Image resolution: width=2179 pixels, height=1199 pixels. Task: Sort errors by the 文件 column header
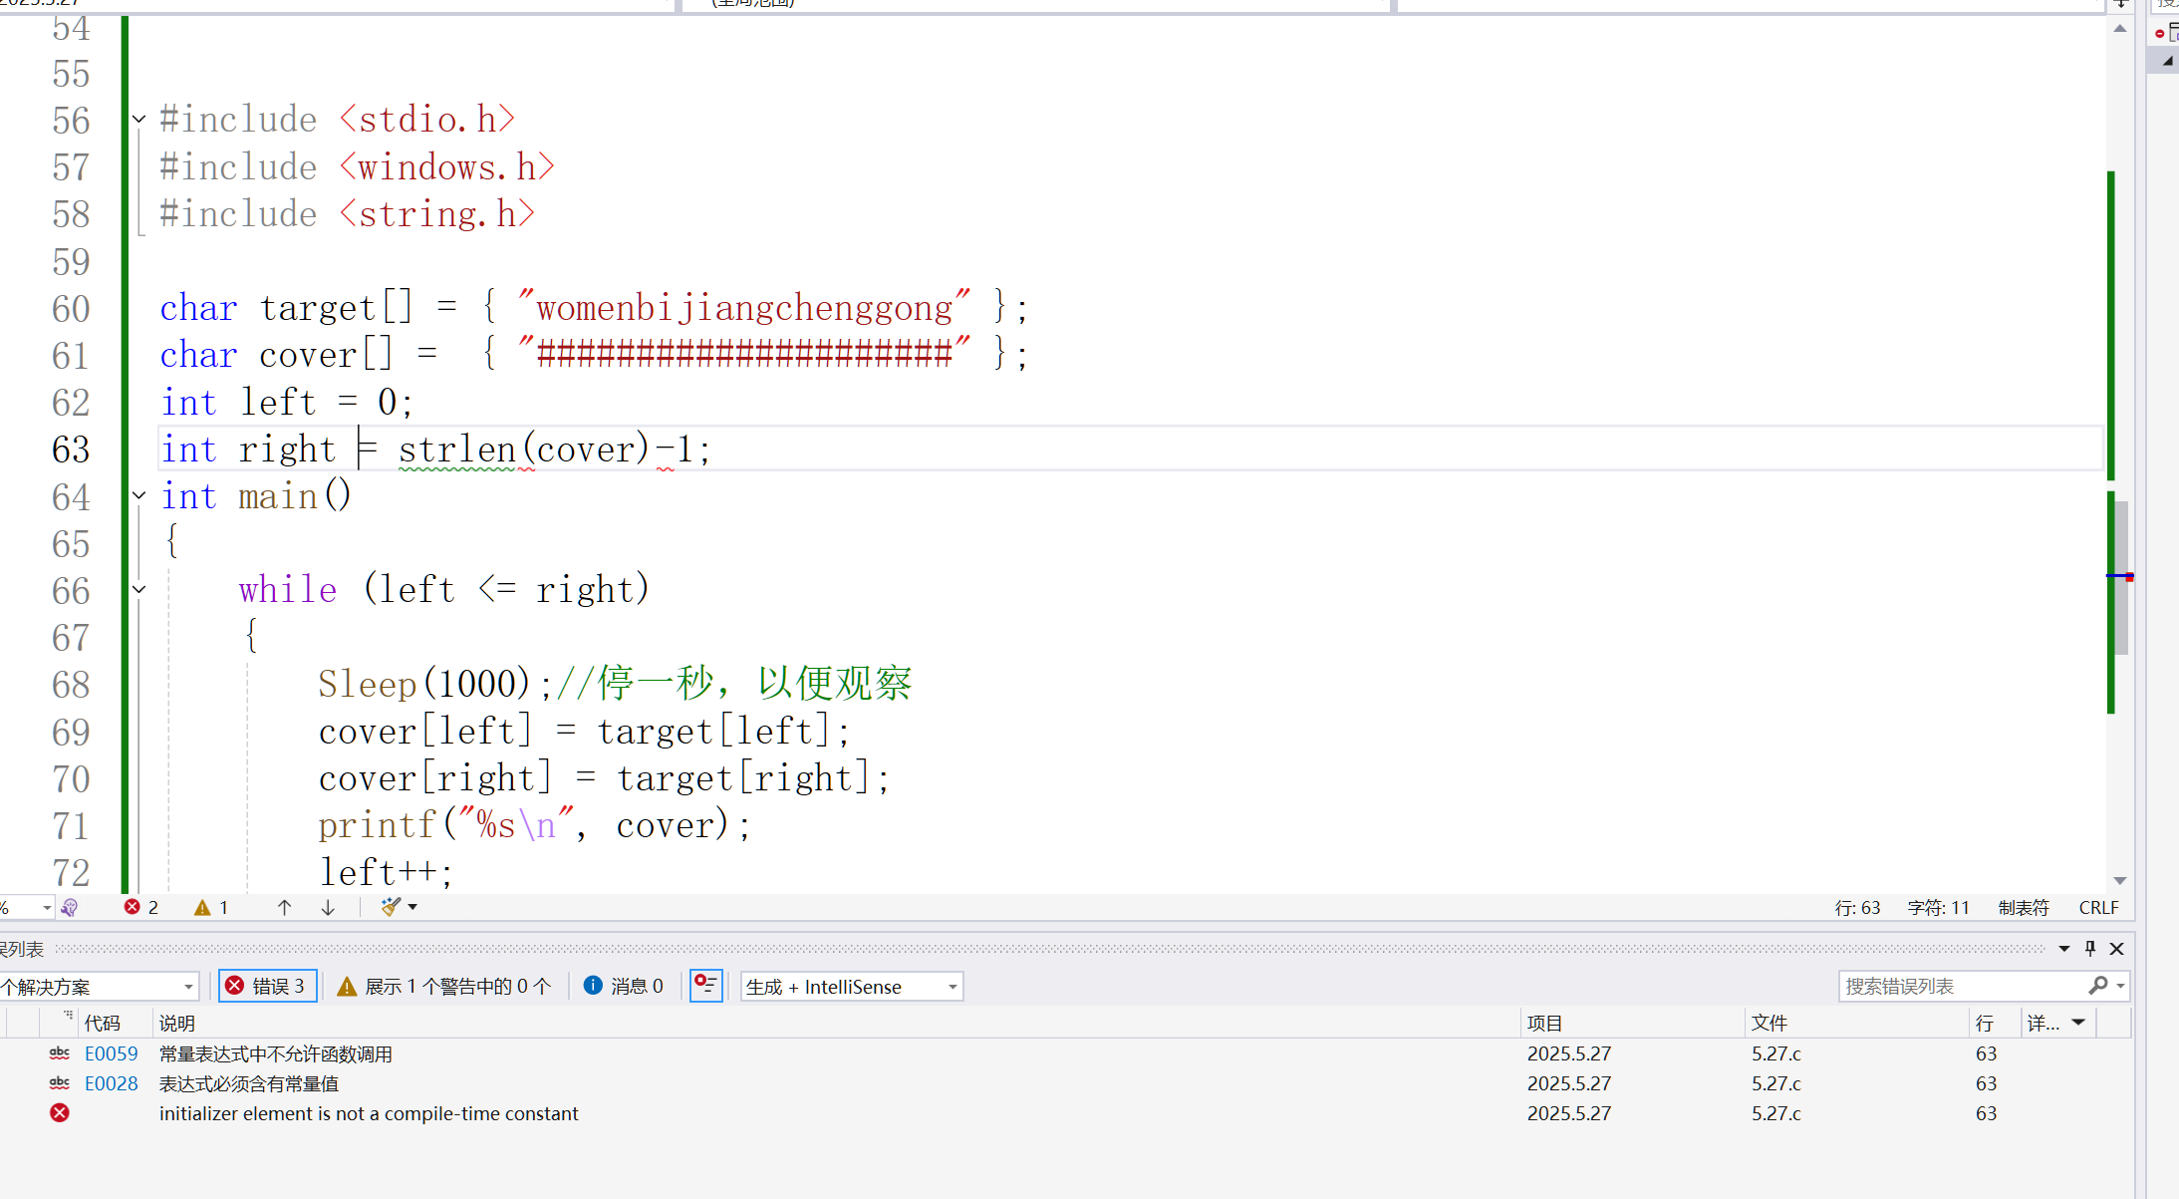(1770, 1023)
